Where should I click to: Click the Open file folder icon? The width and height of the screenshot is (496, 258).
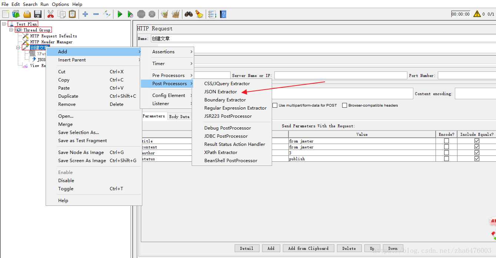(27, 14)
